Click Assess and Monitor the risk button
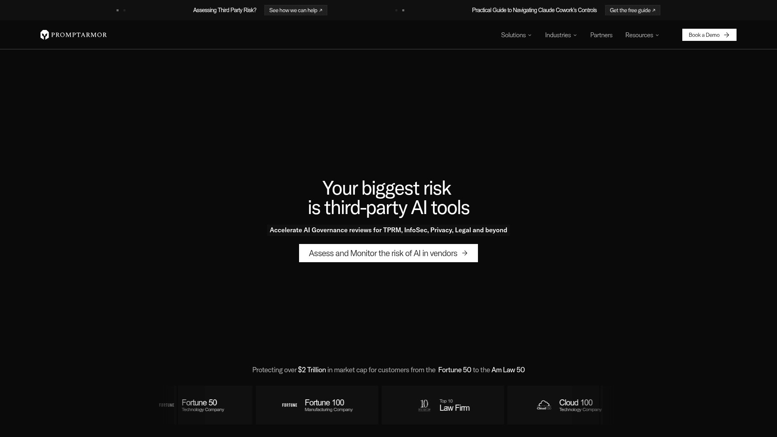Image resolution: width=777 pixels, height=437 pixels. pos(388,253)
